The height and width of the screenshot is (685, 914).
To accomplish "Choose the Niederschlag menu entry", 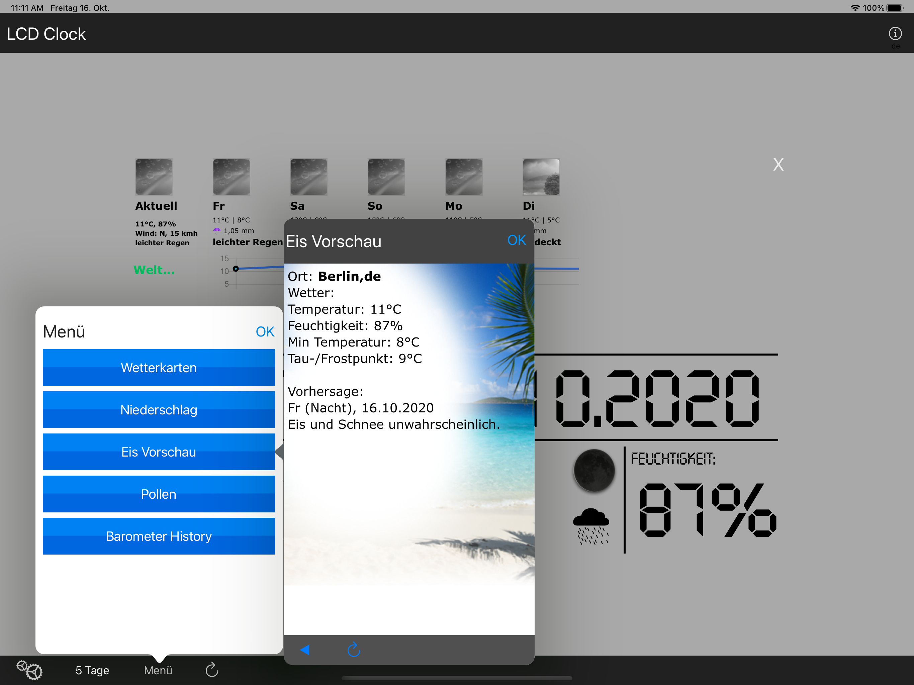I will [x=159, y=410].
